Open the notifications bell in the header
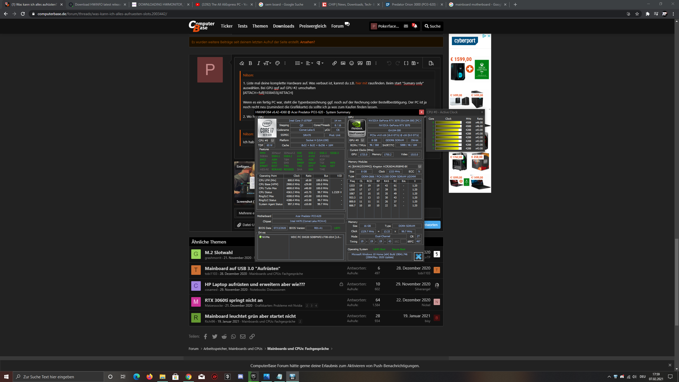 (x=415, y=26)
